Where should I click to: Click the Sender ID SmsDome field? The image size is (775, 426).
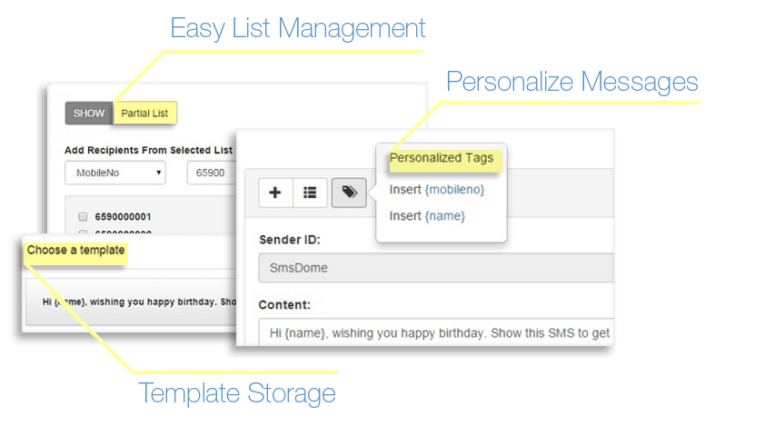(436, 268)
